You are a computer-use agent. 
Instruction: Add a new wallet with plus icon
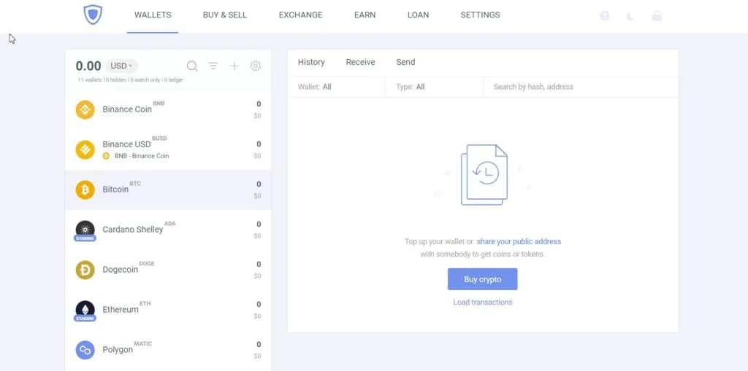234,66
